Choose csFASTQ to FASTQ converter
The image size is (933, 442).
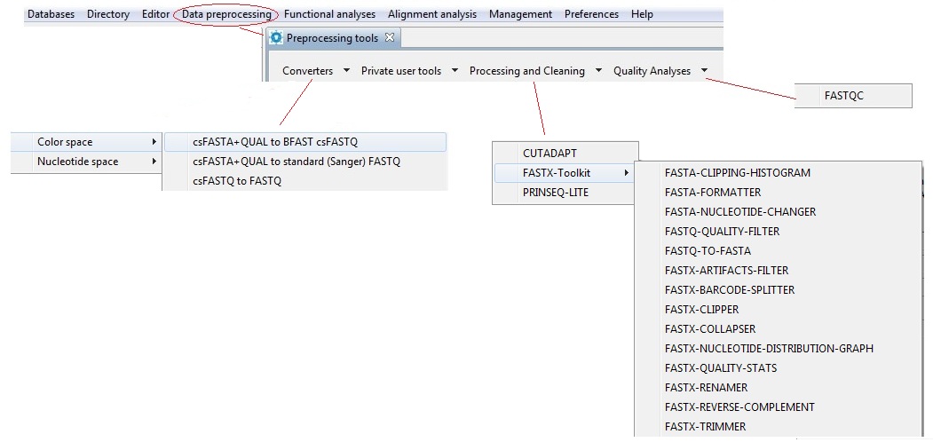click(237, 181)
